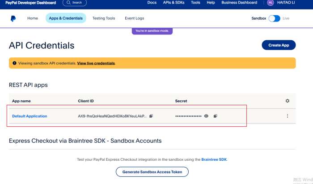Click the HL user avatar
Image resolution: width=313 pixels, height=184 pixels.
(x=270, y=3)
